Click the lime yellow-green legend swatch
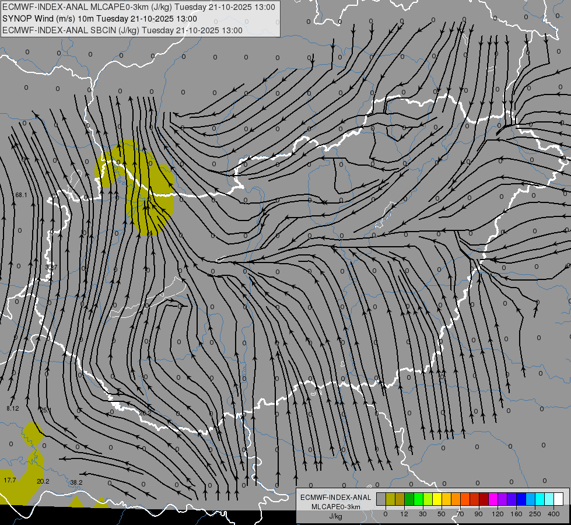This screenshot has height=525, width=571. pyautogui.click(x=428, y=499)
